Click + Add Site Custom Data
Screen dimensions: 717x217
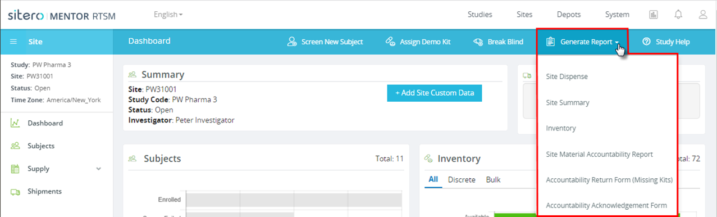coord(435,93)
